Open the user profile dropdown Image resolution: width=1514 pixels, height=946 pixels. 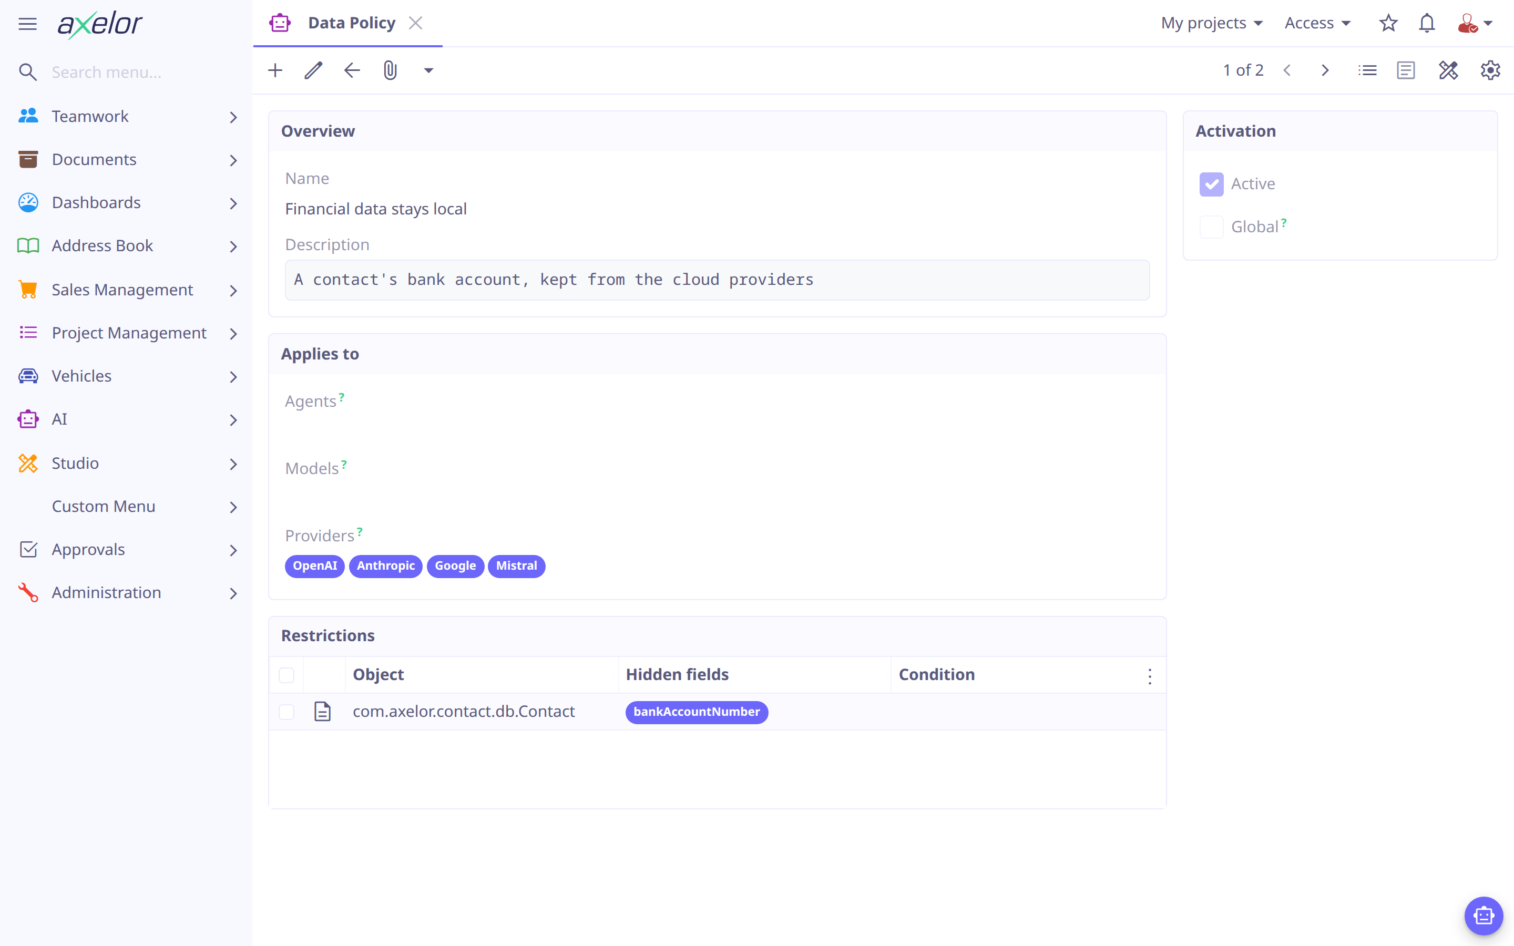pyautogui.click(x=1475, y=23)
